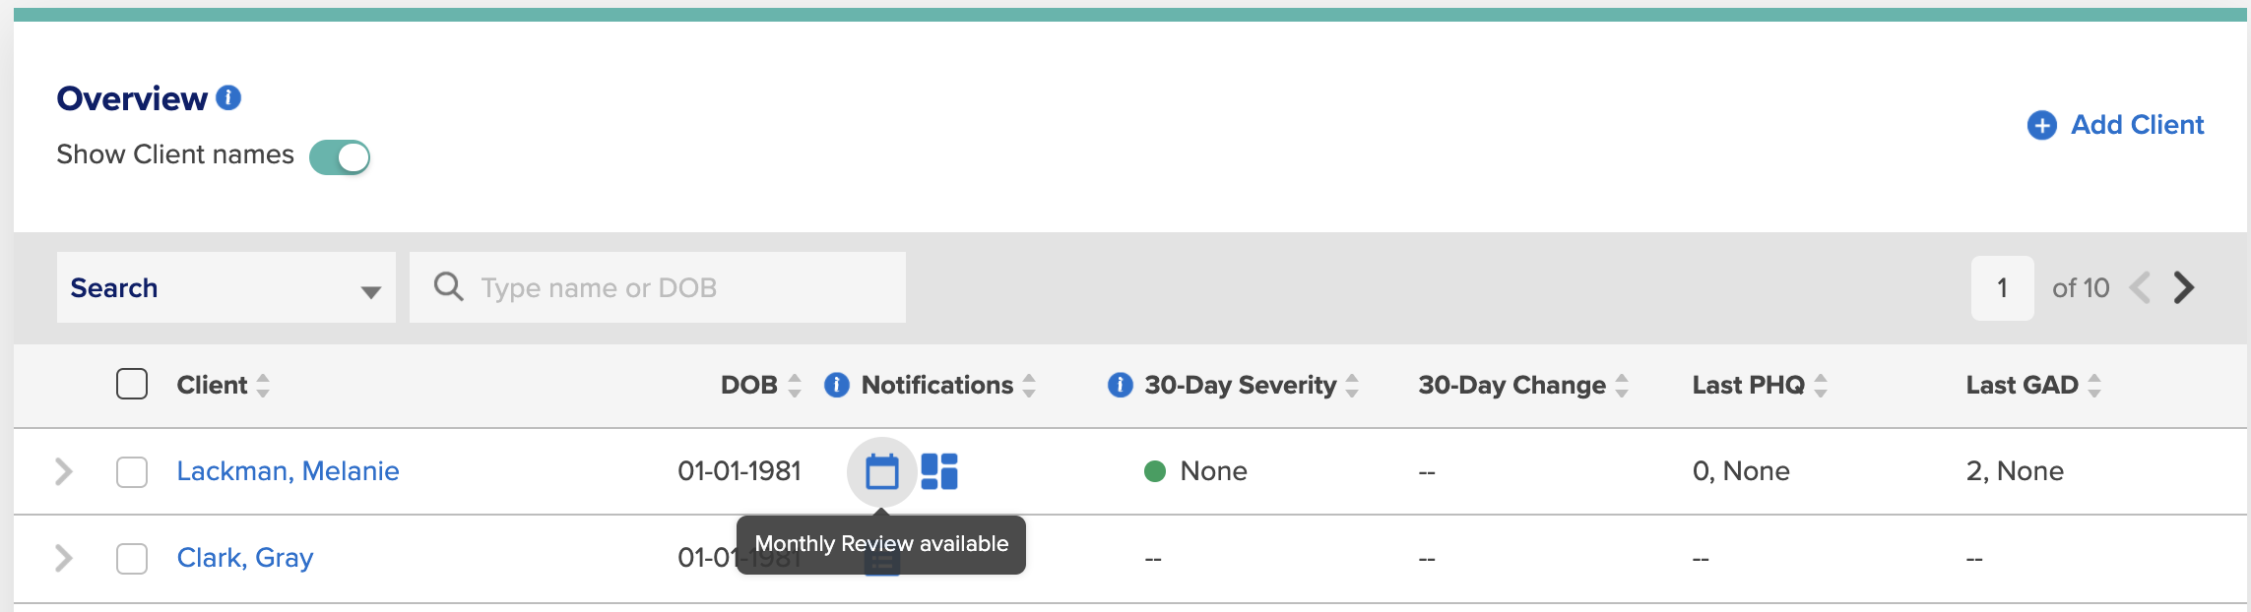This screenshot has width=2251, height=612.
Task: Check the select-all clients checkbox
Action: tap(132, 384)
